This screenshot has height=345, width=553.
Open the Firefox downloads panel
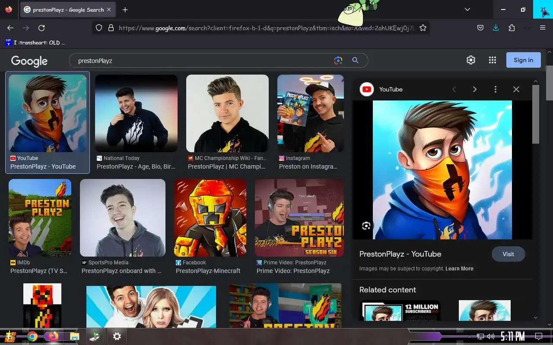[496, 28]
